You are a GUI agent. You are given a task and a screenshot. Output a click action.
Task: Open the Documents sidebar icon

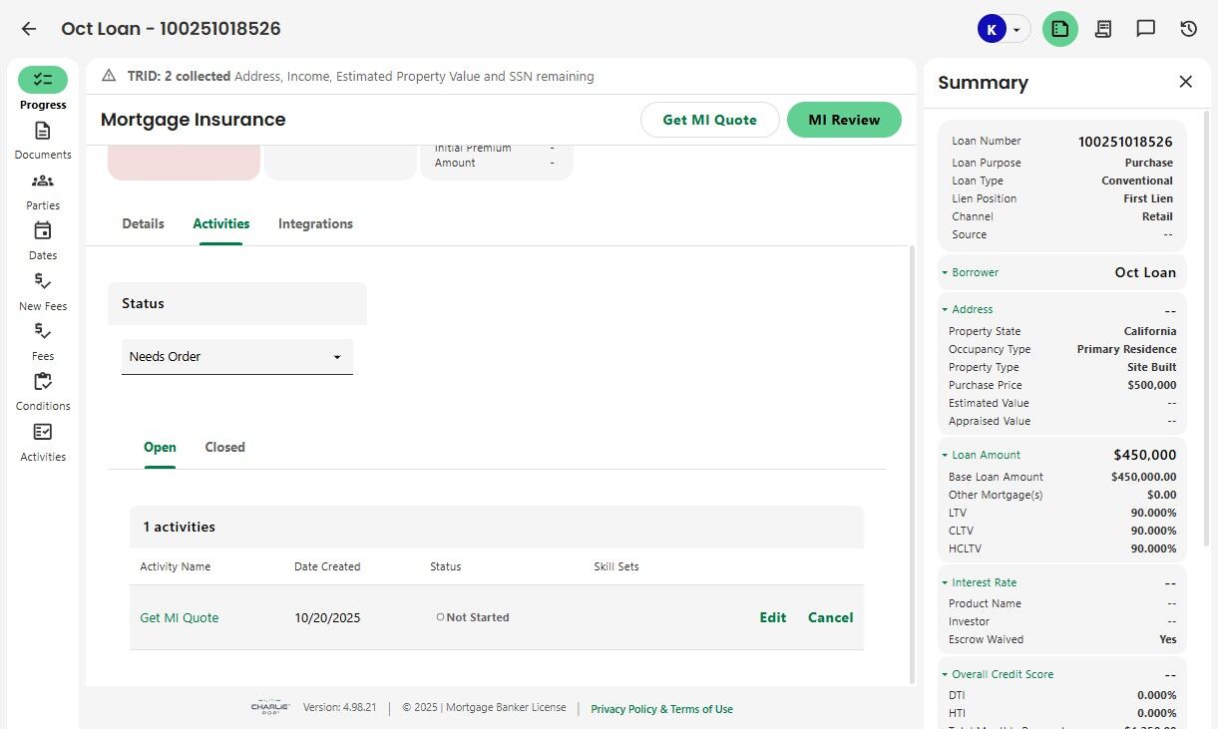click(x=43, y=132)
